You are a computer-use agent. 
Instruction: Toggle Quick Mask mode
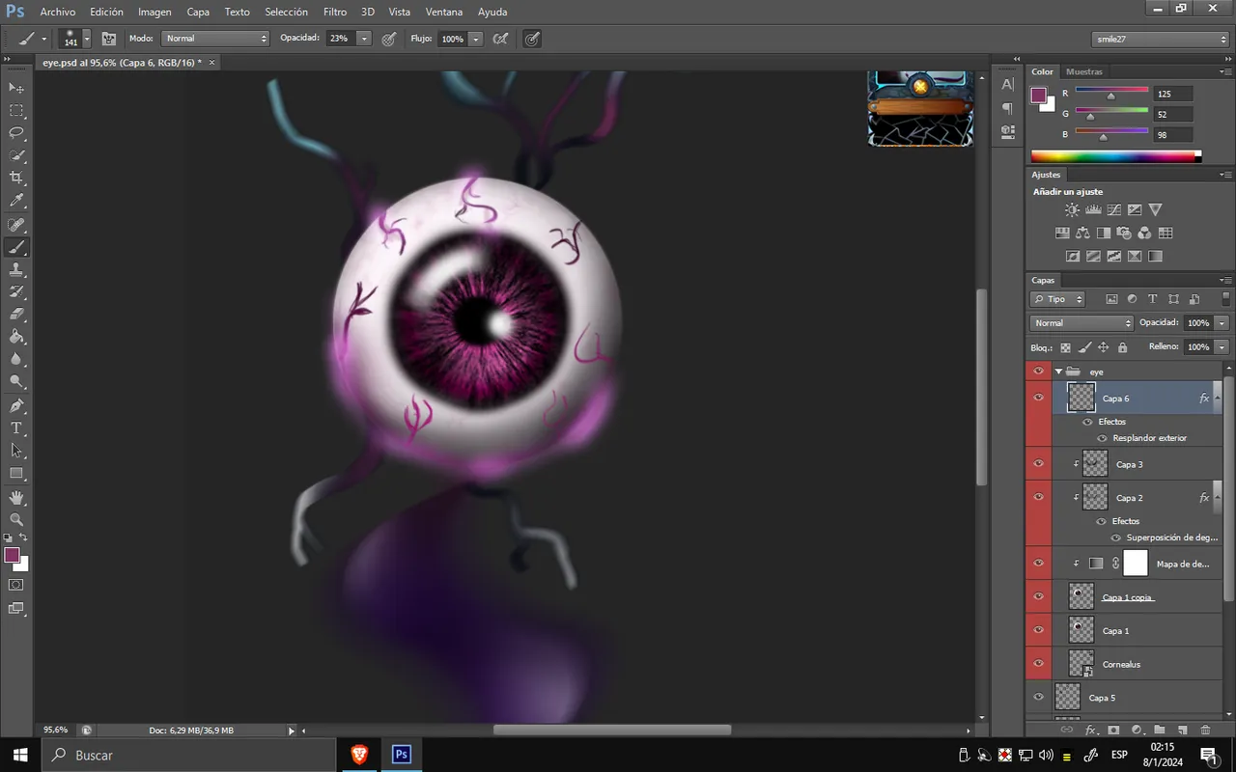(x=16, y=585)
